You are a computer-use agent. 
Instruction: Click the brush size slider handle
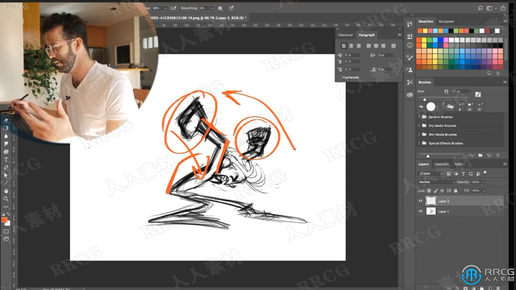coord(425,99)
